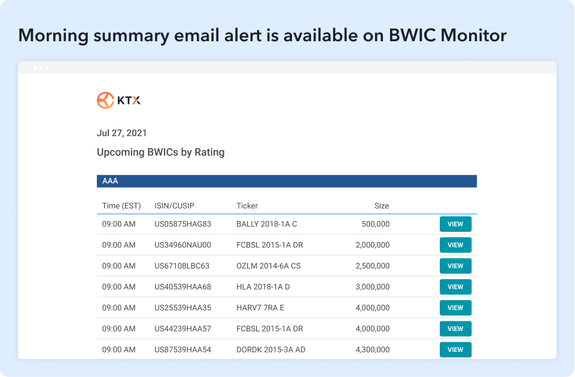Click the Time (EST) column header
The image size is (575, 377).
(121, 206)
